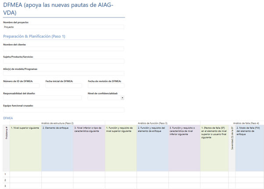Click '2. Elemento de enfoque' column header
Screen dimensions: 264x189
click(x=57, y=148)
